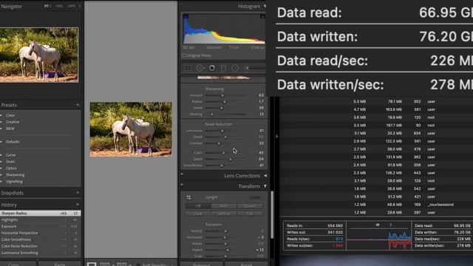Screen dimensions: 473x266
Task: Click the Copy settings button
Action: click(x=18, y=264)
